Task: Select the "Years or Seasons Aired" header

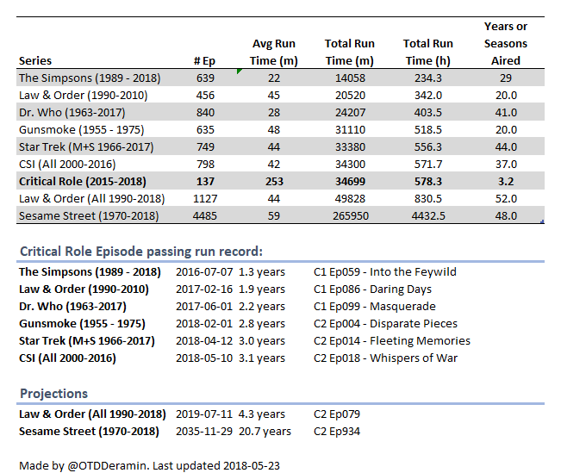Action: pyautogui.click(x=506, y=44)
